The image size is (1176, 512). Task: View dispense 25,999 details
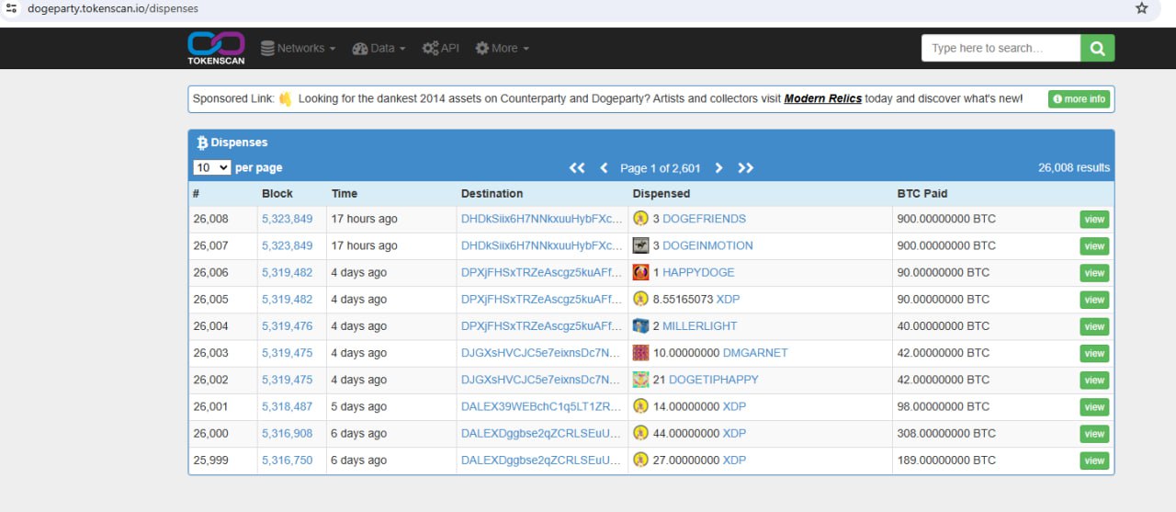tap(1093, 460)
